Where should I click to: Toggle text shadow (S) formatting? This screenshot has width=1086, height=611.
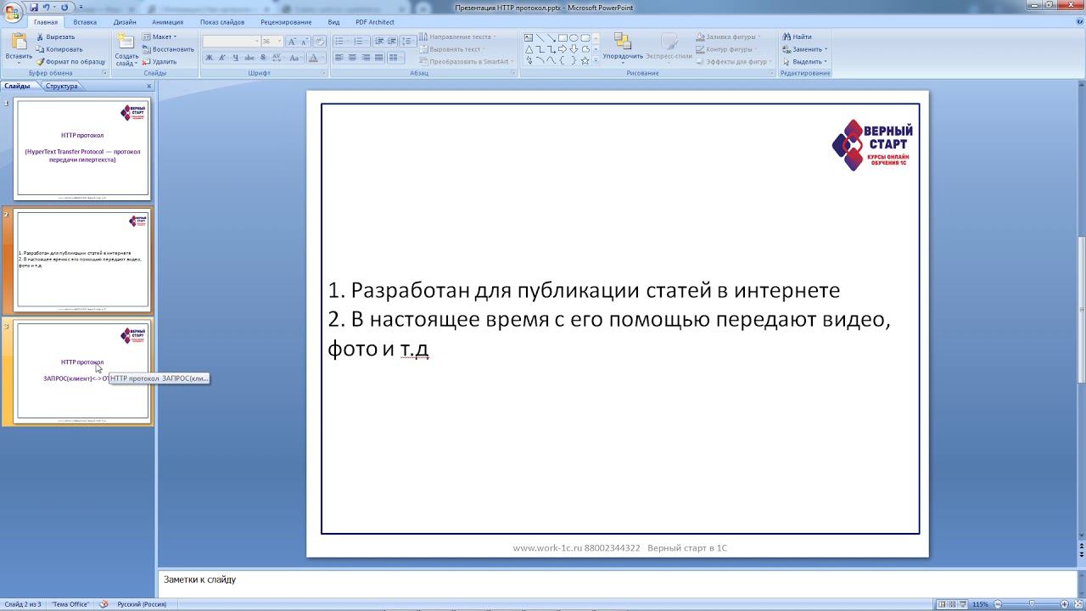263,58
